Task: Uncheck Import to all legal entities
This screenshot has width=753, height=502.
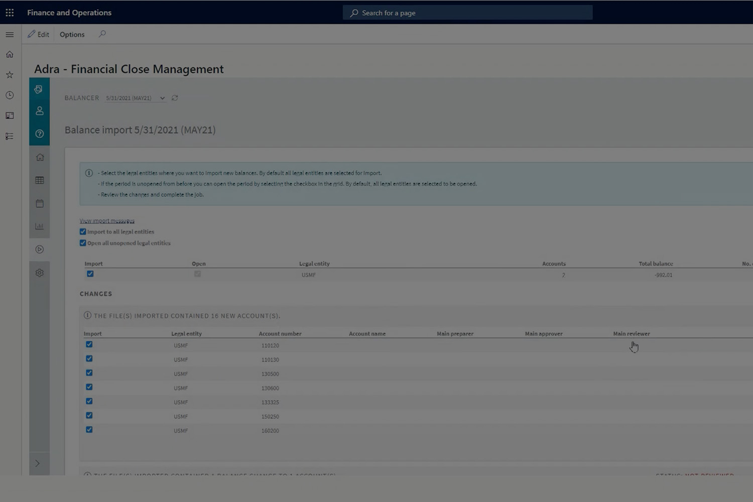Action: (x=83, y=232)
